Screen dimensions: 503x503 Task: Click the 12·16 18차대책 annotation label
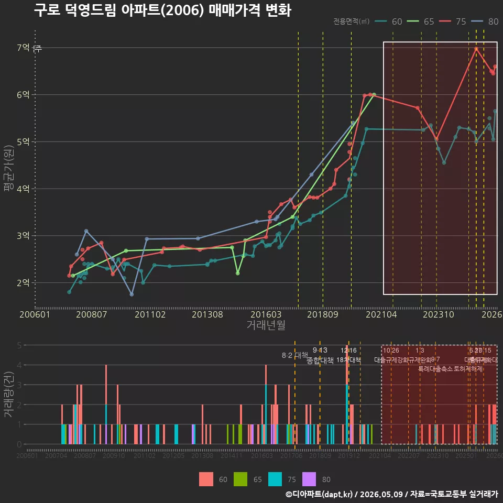click(349, 355)
